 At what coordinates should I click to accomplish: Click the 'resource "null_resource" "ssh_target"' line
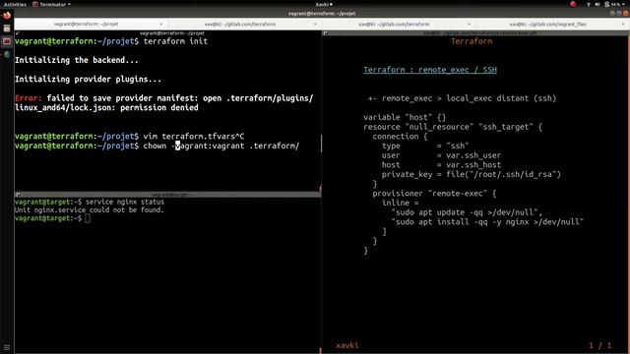tap(453, 127)
